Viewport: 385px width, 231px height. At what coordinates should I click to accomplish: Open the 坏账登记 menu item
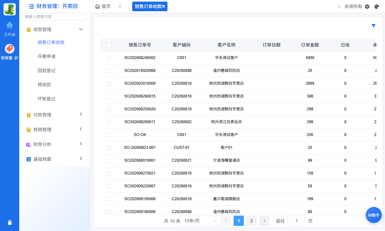pos(47,99)
